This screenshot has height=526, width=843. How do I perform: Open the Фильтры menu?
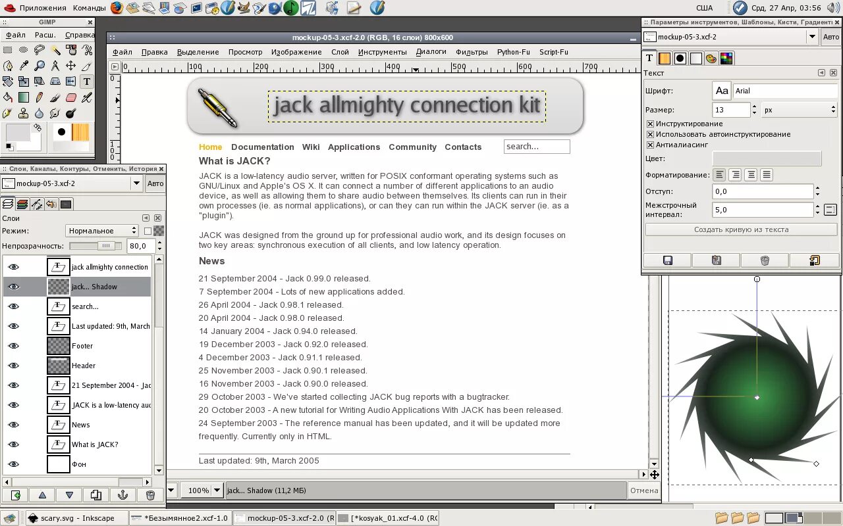[x=472, y=52]
